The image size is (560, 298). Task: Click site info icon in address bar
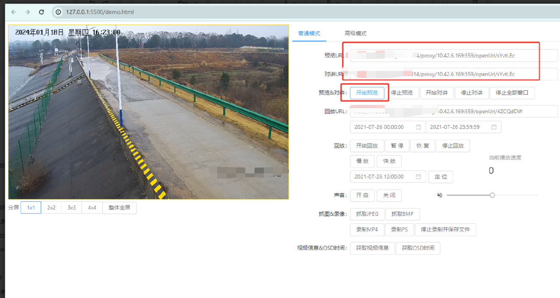(58, 12)
